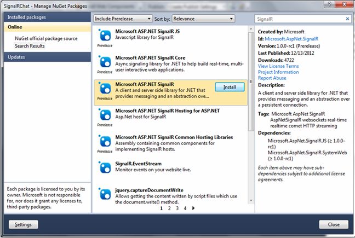Screen dimensions: 355x238
Task: Click the SignalR Hosting for ASP.NET package icon
Action: click(105, 114)
